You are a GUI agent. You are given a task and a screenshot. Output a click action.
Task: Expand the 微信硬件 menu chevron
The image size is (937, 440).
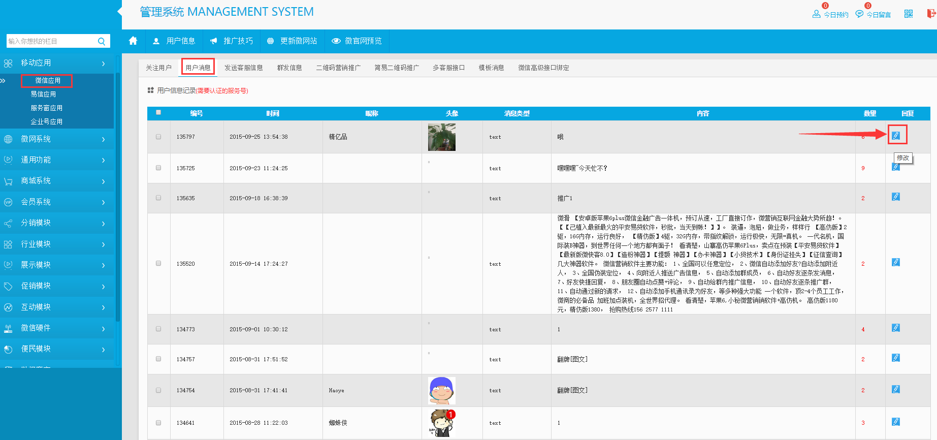click(104, 329)
